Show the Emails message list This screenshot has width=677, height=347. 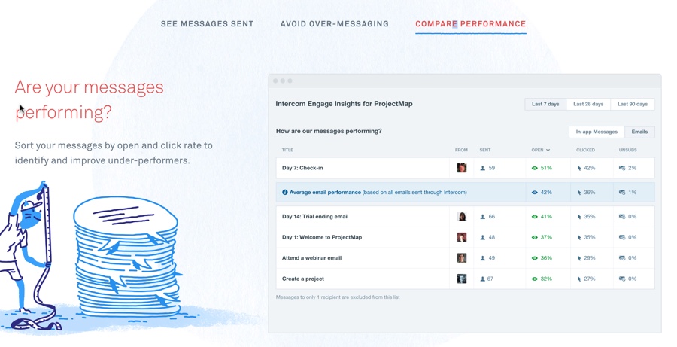(x=639, y=132)
